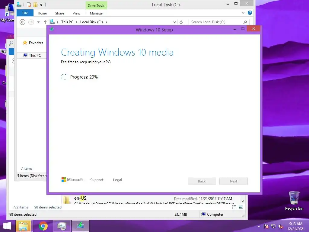This screenshot has height=232, width=309.
Task: Open the View ribbon tab
Action: point(76,13)
